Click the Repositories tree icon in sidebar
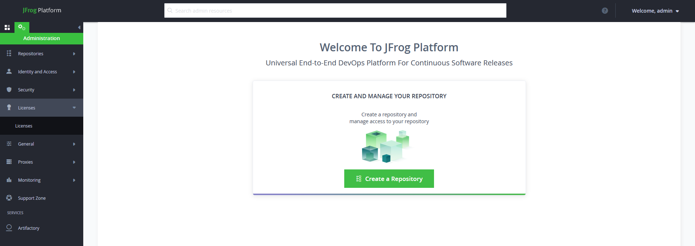 point(9,53)
